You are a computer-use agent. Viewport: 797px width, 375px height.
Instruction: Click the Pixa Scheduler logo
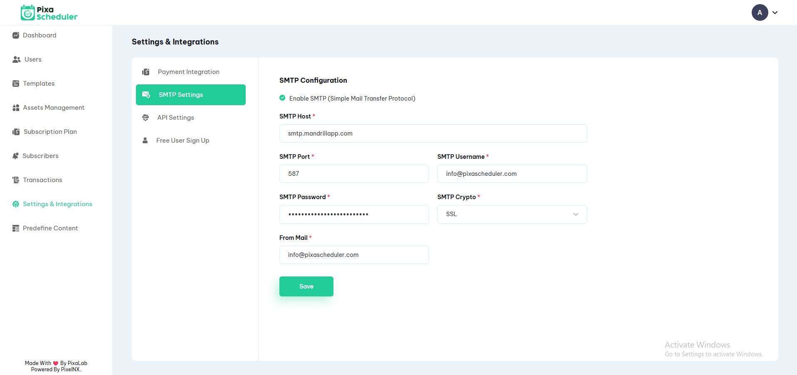click(49, 13)
